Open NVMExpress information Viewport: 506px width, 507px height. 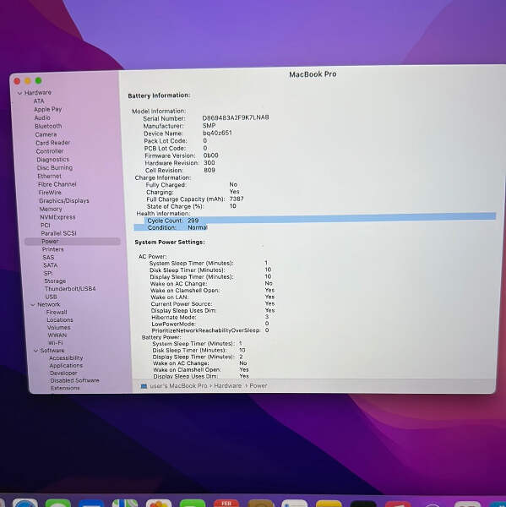[x=57, y=217]
